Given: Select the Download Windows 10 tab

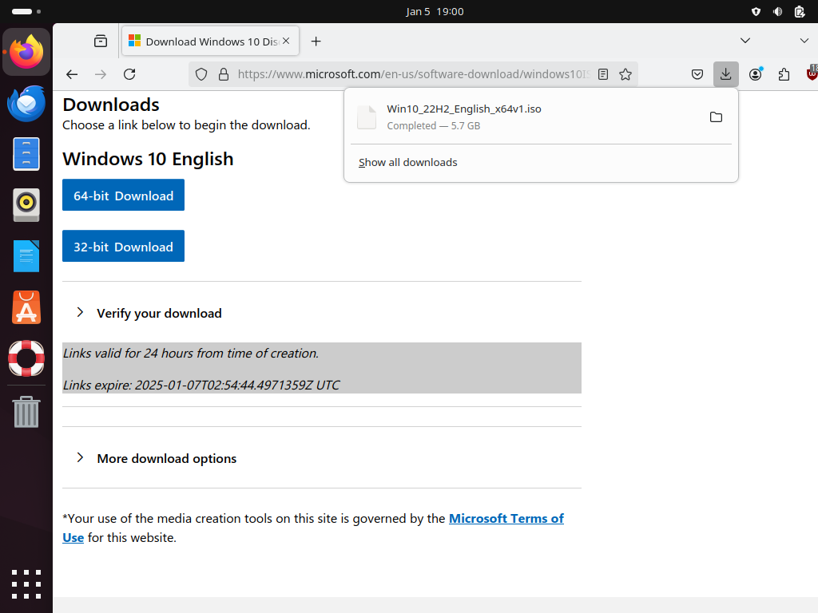Looking at the screenshot, I should (x=204, y=42).
